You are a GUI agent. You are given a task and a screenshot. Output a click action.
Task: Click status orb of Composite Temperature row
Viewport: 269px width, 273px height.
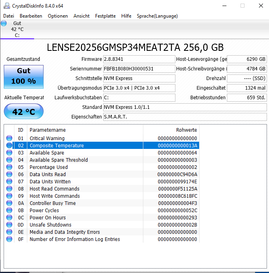coord(9,145)
